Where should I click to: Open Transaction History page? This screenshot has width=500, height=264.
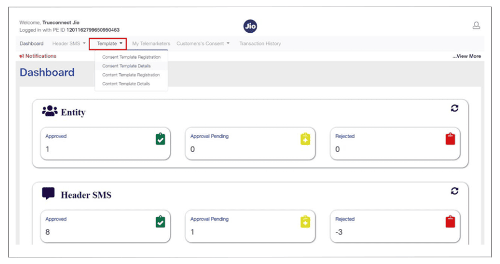pyautogui.click(x=260, y=44)
